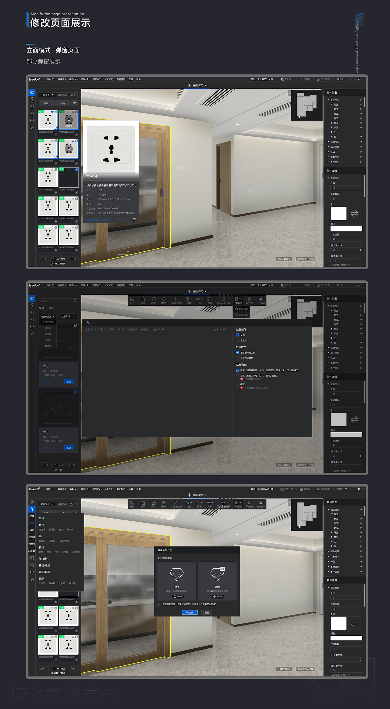Toggle the 按平面布局生成 checkbox
This screenshot has width=390, height=709.
point(237,353)
